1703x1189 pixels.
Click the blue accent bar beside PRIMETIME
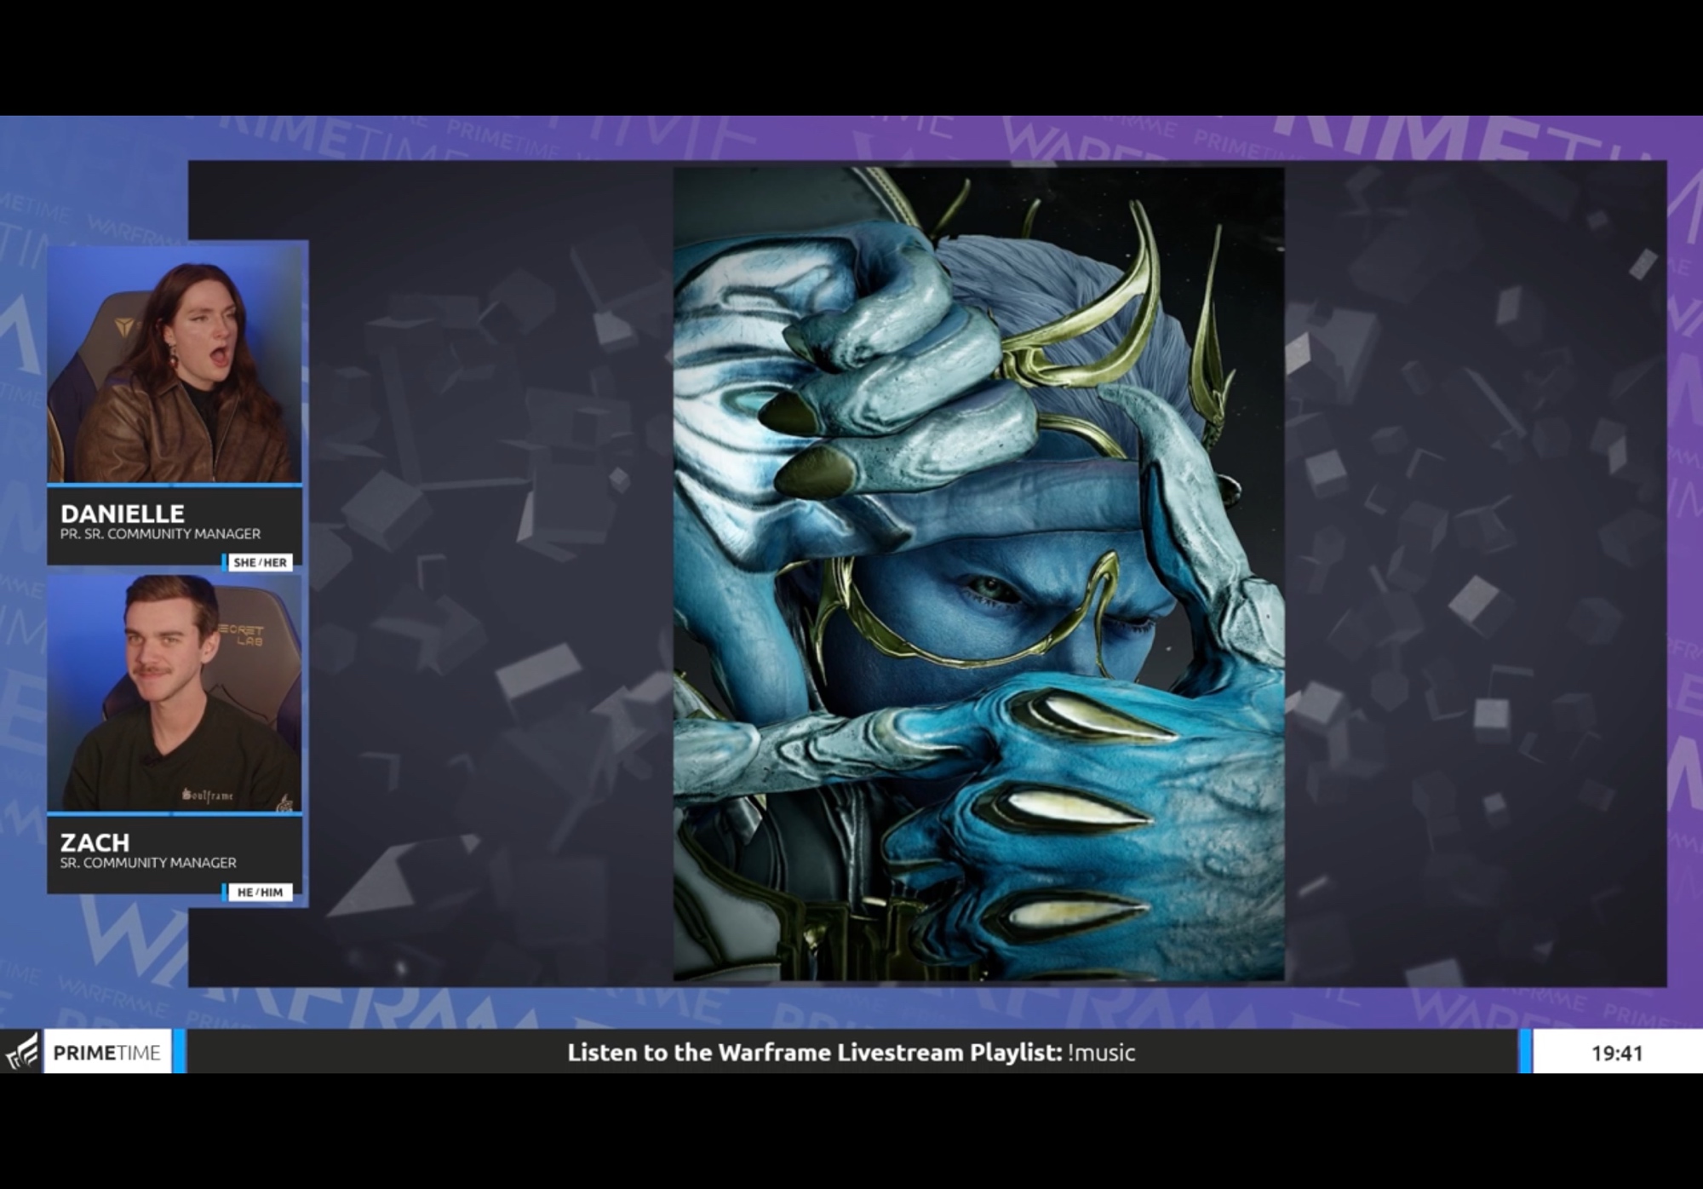pyautogui.click(x=179, y=1052)
